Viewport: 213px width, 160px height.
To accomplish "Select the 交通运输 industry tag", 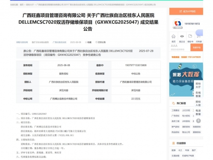I will [x=176, y=156].
